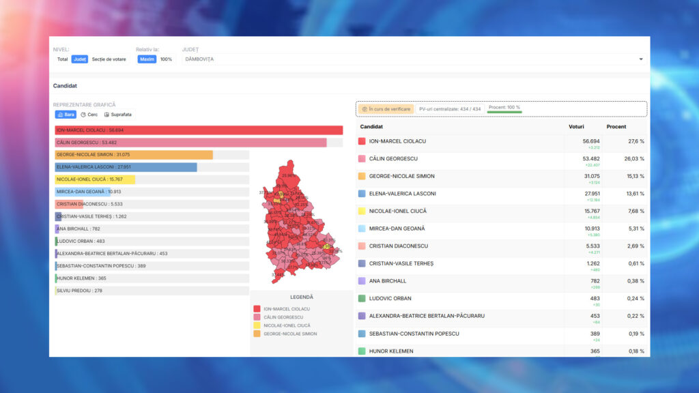Click the yellow Nicolae-Ionel Ciucă legend square

click(257, 325)
